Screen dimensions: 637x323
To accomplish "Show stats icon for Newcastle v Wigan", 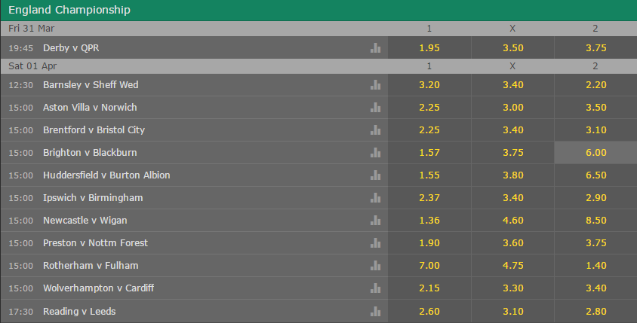I will tap(375, 221).
